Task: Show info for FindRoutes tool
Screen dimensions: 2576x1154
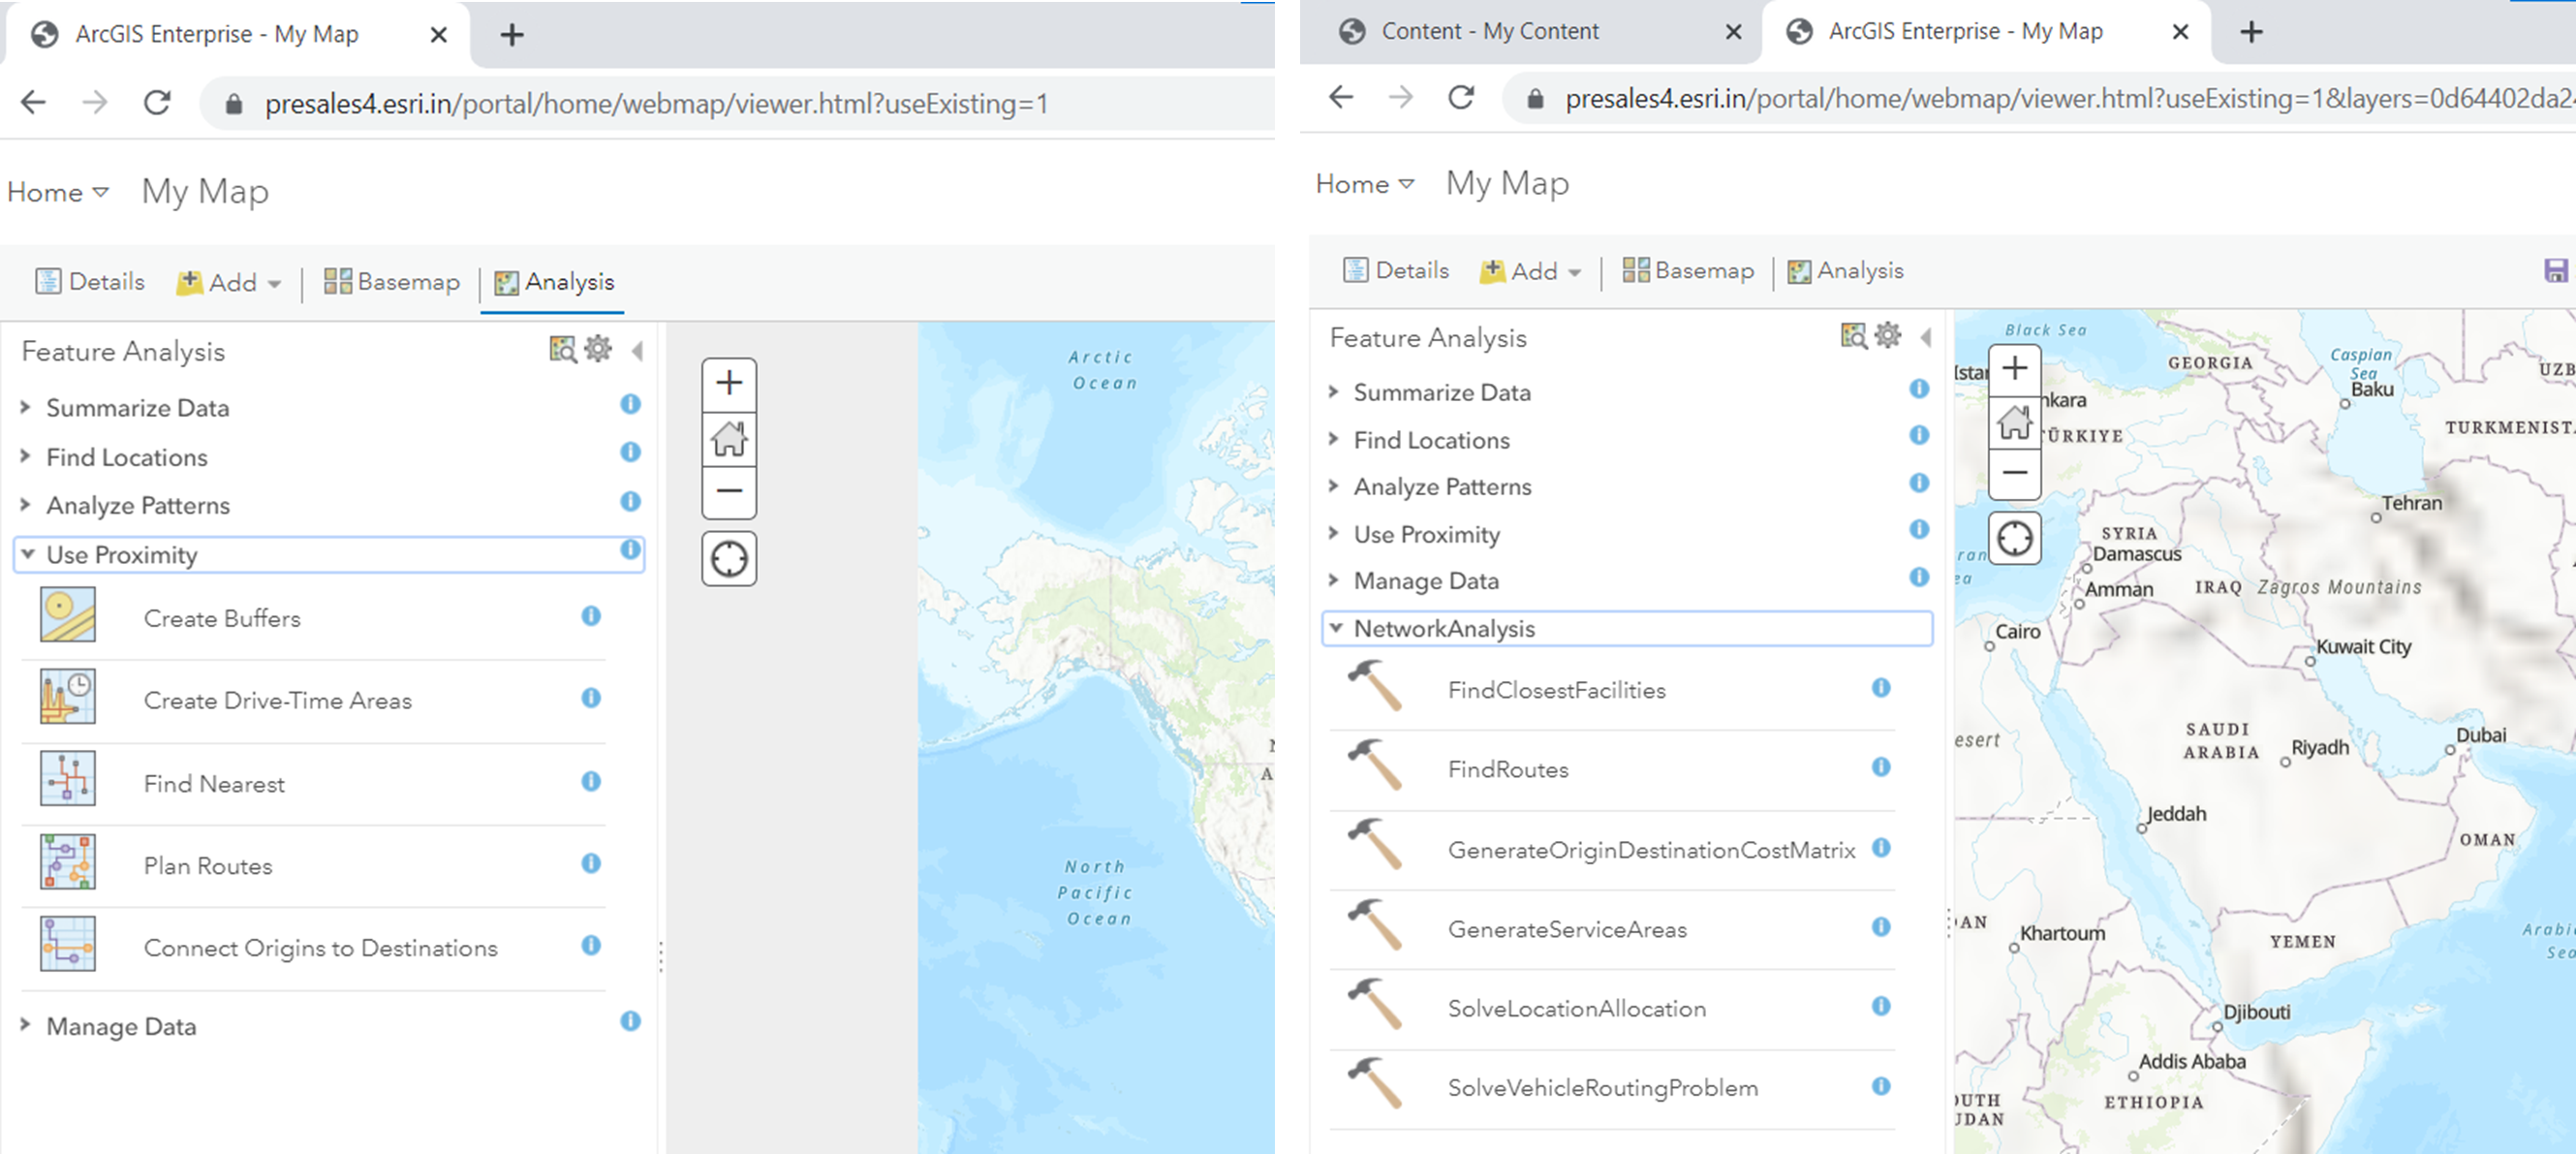Action: click(x=1881, y=767)
